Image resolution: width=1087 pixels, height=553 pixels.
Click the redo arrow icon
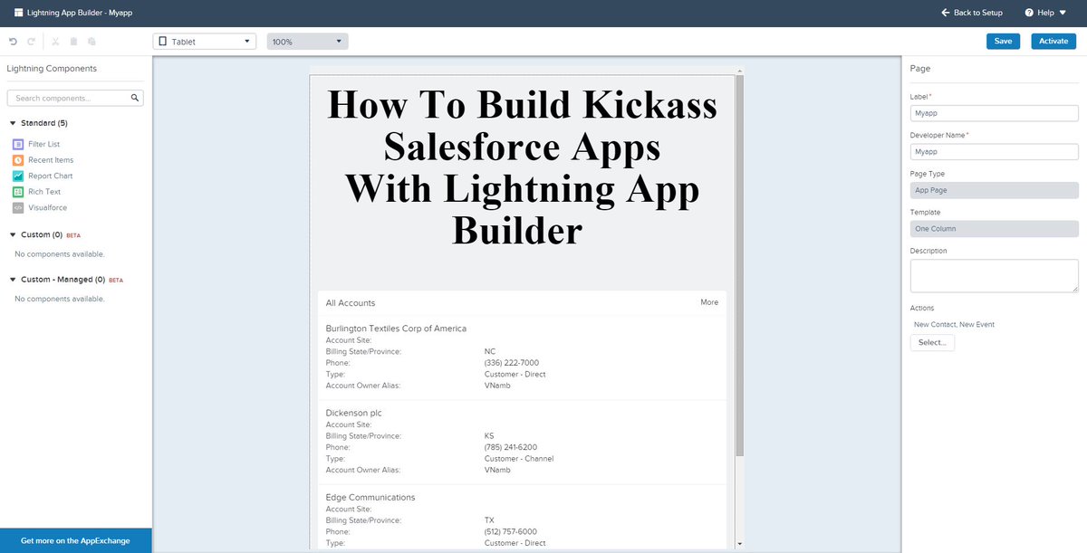click(32, 42)
